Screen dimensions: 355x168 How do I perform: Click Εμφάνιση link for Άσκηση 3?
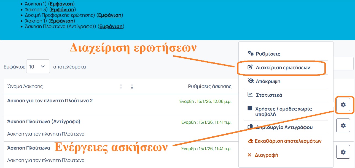(x=62, y=10)
